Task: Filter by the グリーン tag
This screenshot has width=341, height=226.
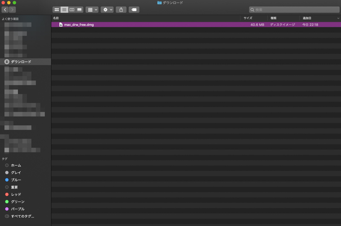Action: pyautogui.click(x=18, y=202)
